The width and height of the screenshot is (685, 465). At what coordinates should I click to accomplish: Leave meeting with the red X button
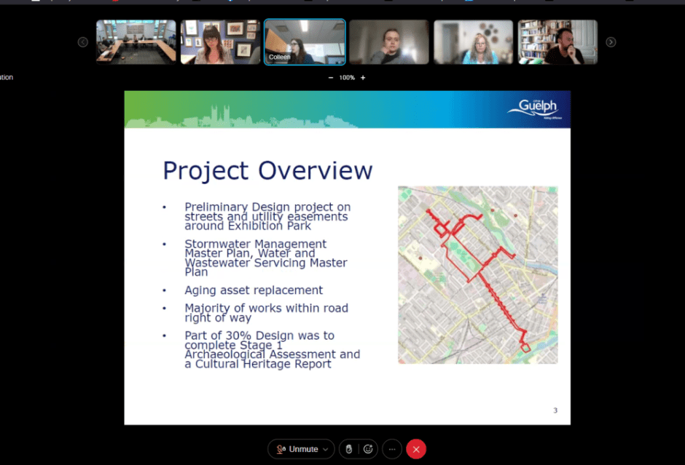click(x=416, y=449)
